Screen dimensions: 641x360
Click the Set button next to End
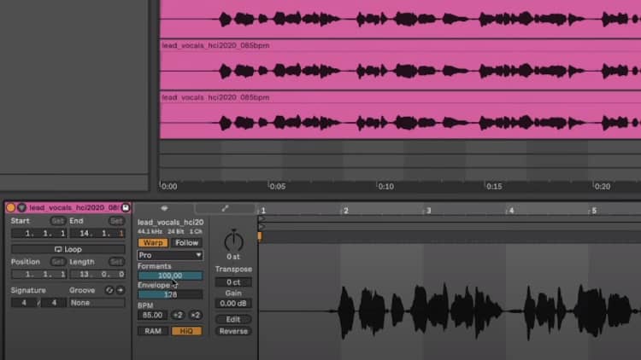(x=116, y=221)
